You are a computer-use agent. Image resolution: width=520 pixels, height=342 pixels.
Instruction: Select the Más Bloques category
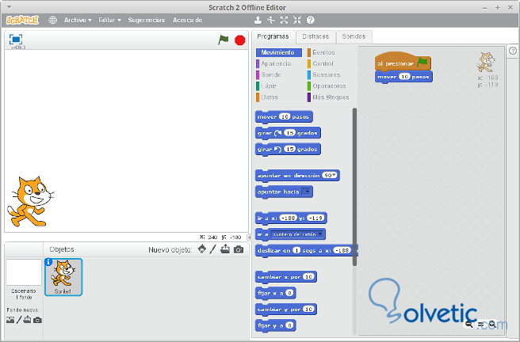click(328, 97)
